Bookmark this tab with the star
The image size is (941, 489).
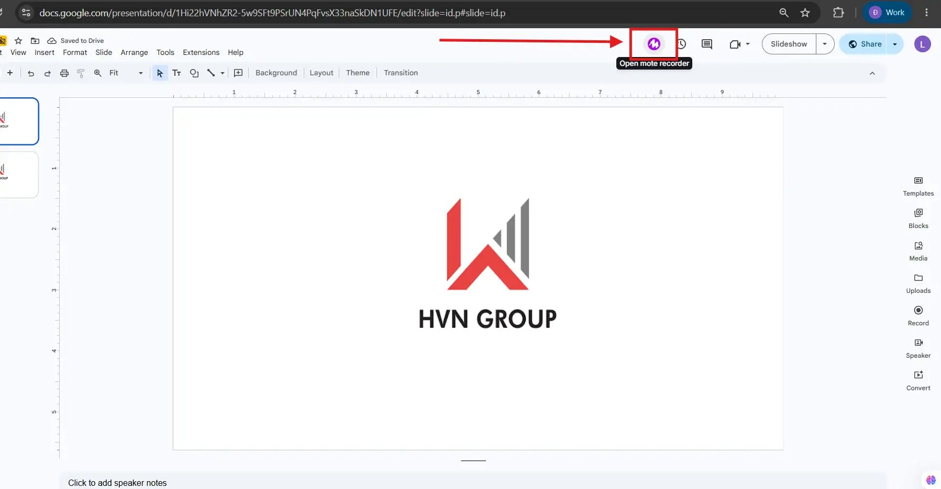pos(805,13)
